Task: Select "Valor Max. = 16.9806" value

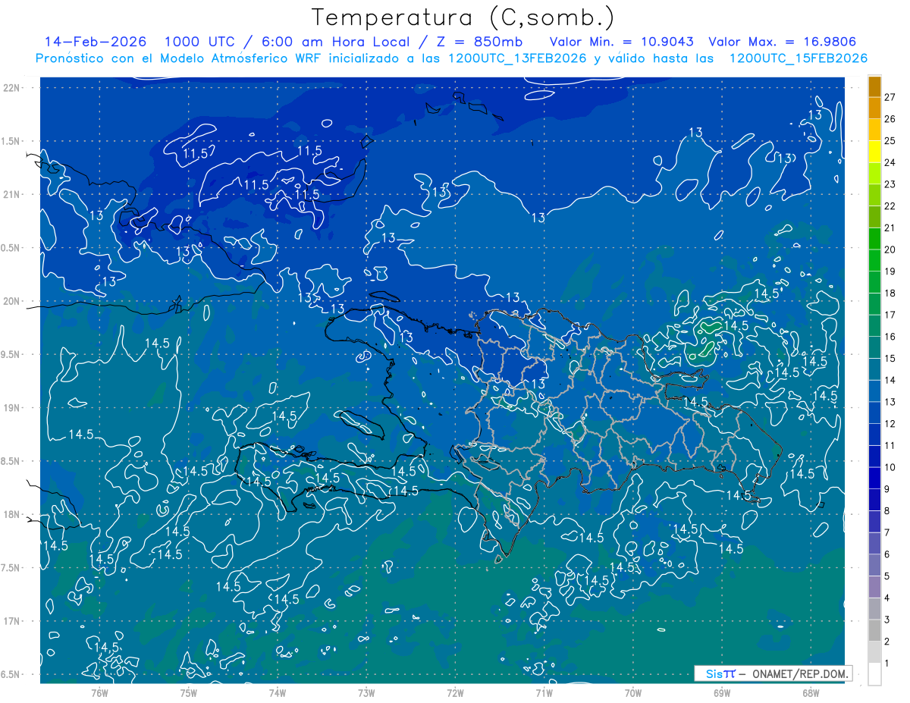Action: coord(782,42)
